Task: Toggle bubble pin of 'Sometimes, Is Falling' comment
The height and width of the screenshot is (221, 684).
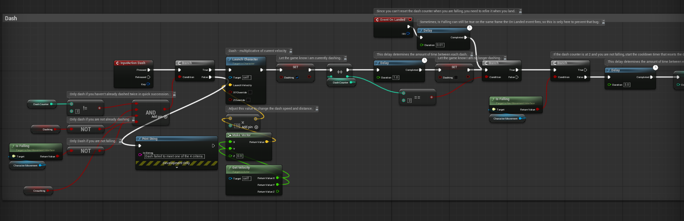Action: coord(603,22)
